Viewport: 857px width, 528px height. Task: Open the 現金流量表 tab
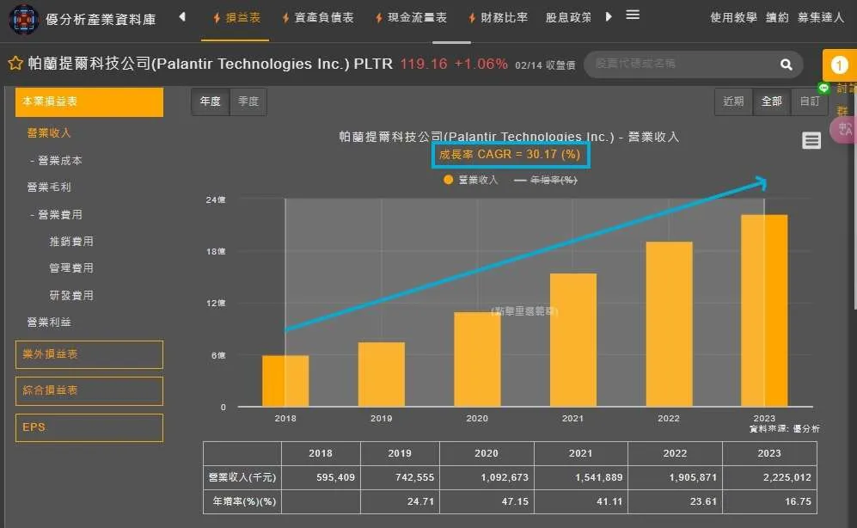411,18
